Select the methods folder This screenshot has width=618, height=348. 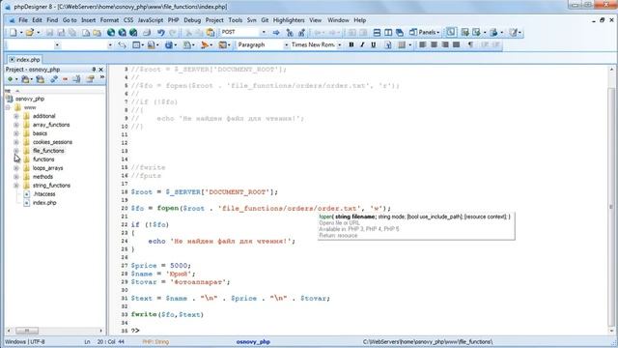pos(42,177)
